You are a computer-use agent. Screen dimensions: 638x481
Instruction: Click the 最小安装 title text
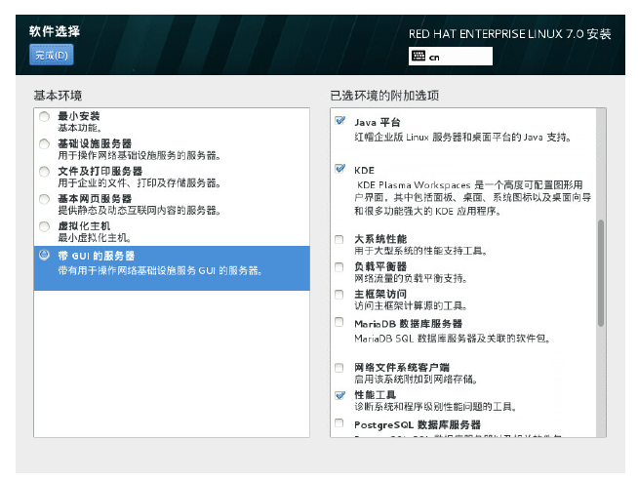point(78,116)
